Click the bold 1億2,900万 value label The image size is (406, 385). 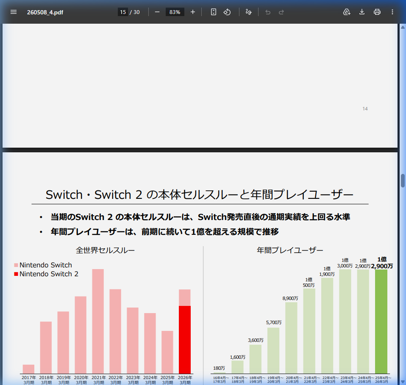pos(382,263)
